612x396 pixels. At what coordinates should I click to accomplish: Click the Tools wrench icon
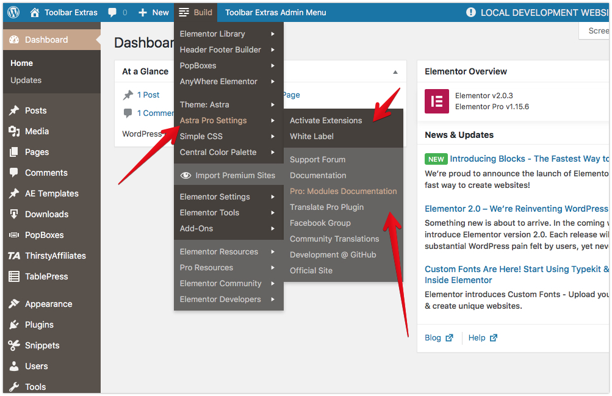pyautogui.click(x=14, y=387)
